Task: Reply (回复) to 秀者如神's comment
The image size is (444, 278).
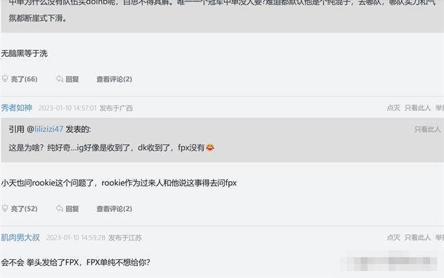Action: pyautogui.click(x=72, y=209)
